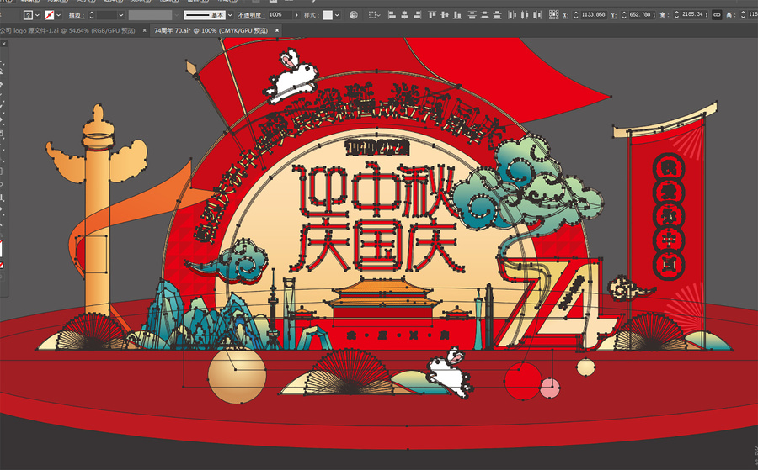Click the stroke weight input field
This screenshot has width=758, height=470.
tap(107, 15)
